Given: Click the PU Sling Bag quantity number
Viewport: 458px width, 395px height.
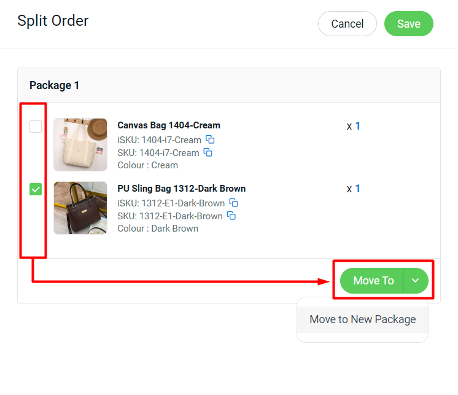Looking at the screenshot, I should pos(357,189).
